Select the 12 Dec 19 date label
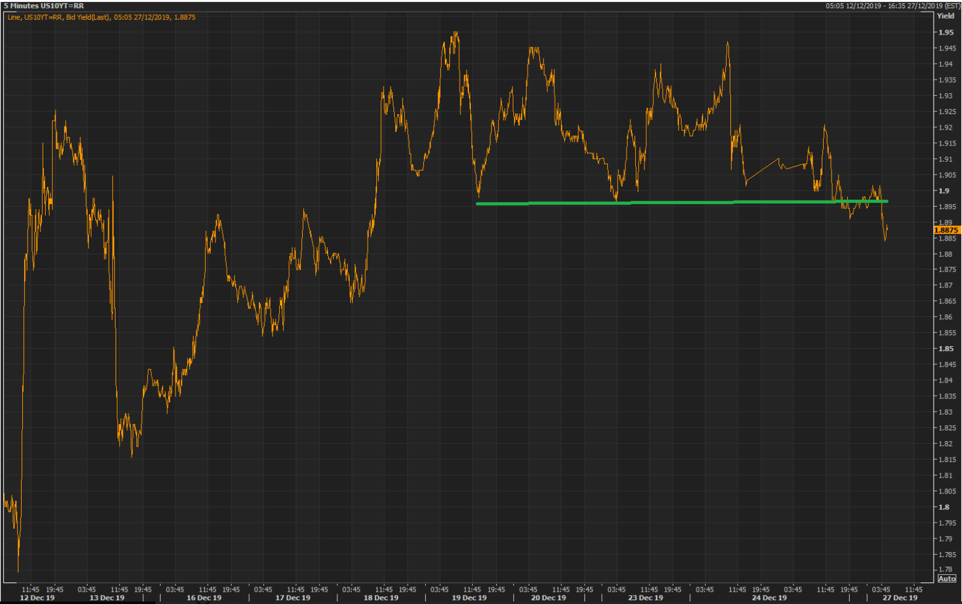 click(37, 598)
